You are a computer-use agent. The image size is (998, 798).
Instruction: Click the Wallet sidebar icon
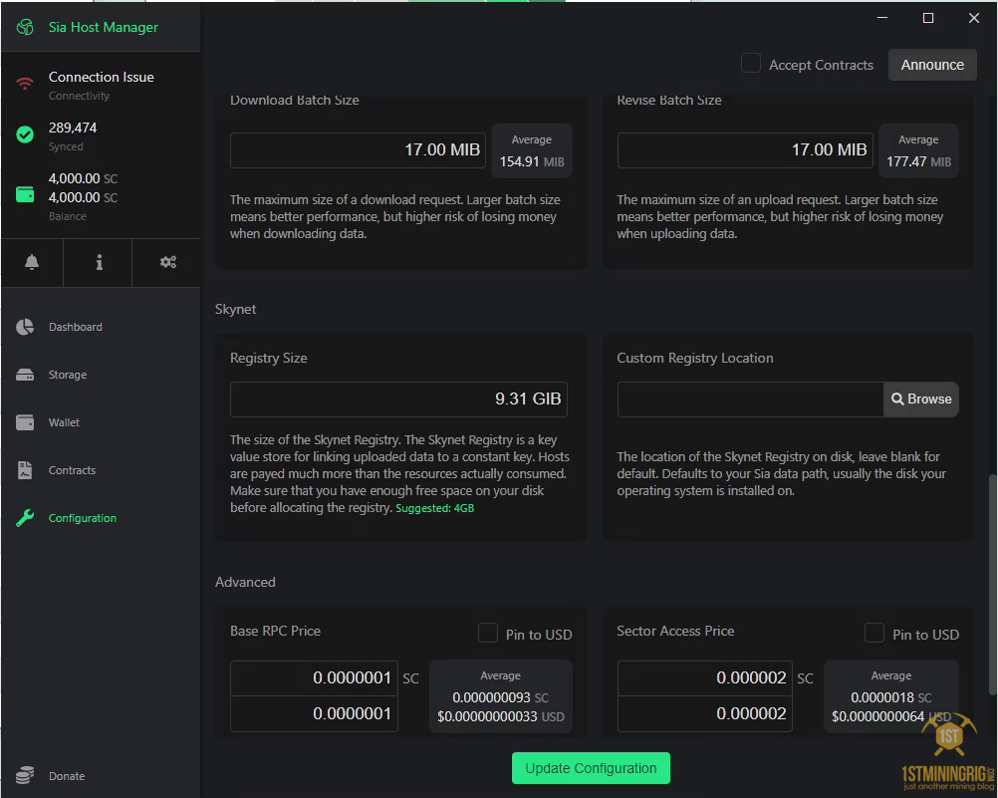tap(25, 422)
